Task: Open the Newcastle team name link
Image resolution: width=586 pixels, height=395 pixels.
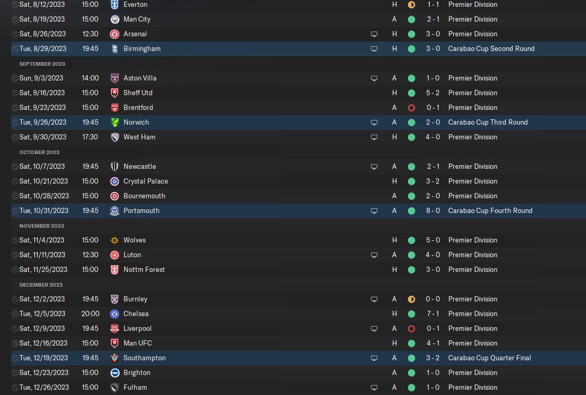Action: tap(139, 166)
